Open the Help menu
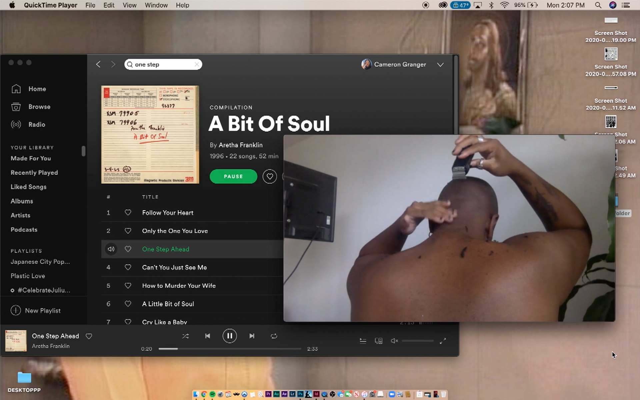 click(182, 5)
